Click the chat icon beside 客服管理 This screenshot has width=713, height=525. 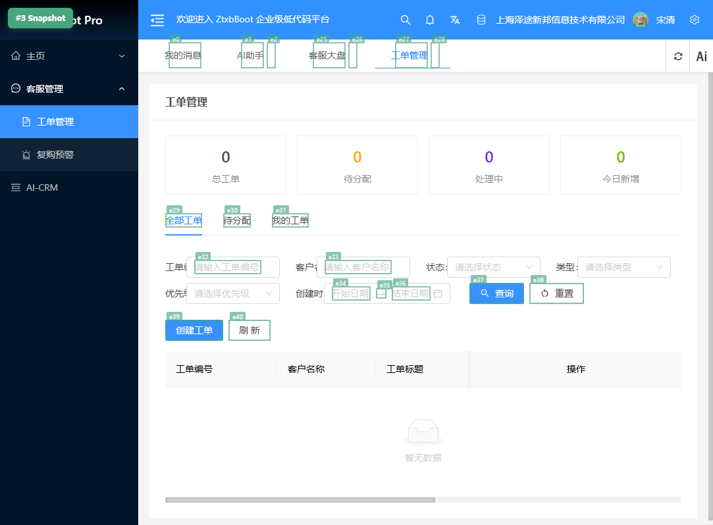tap(16, 88)
